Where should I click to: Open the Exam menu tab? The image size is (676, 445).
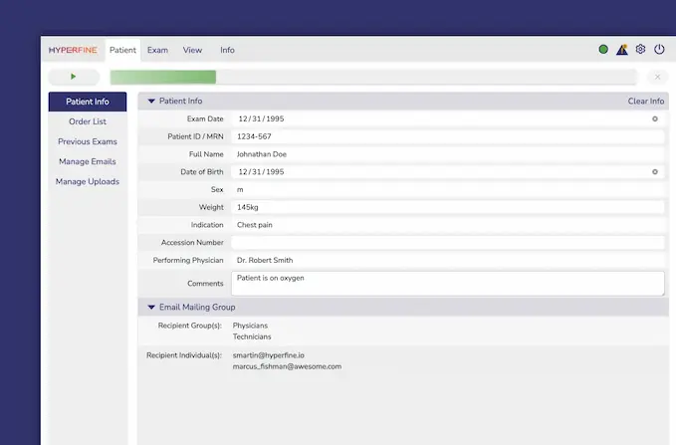(x=157, y=50)
